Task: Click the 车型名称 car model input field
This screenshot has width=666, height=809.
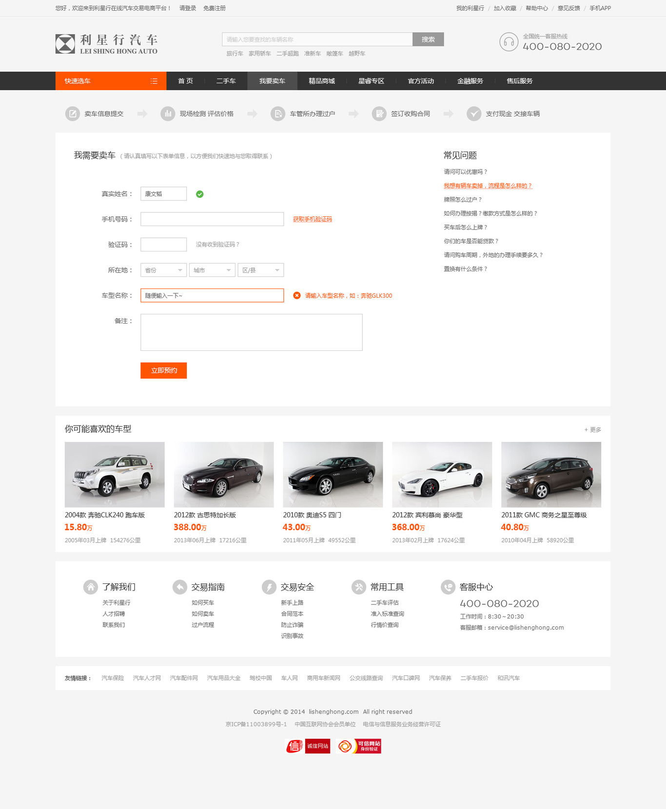Action: pyautogui.click(x=212, y=295)
